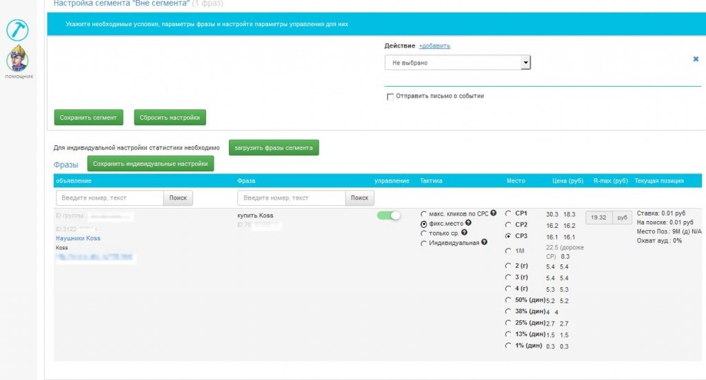Show help icon next to фикс.место

point(468,222)
